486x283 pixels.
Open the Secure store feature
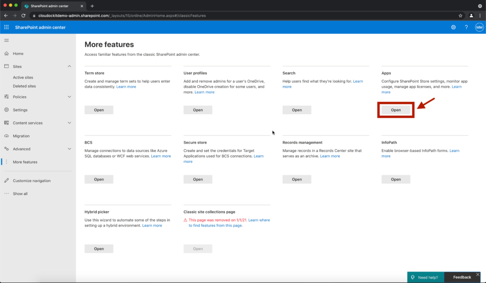[198, 179]
